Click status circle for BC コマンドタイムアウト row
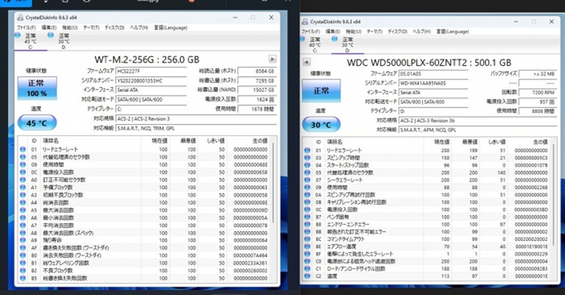Screen dimensions: 565x295 tap(307, 239)
